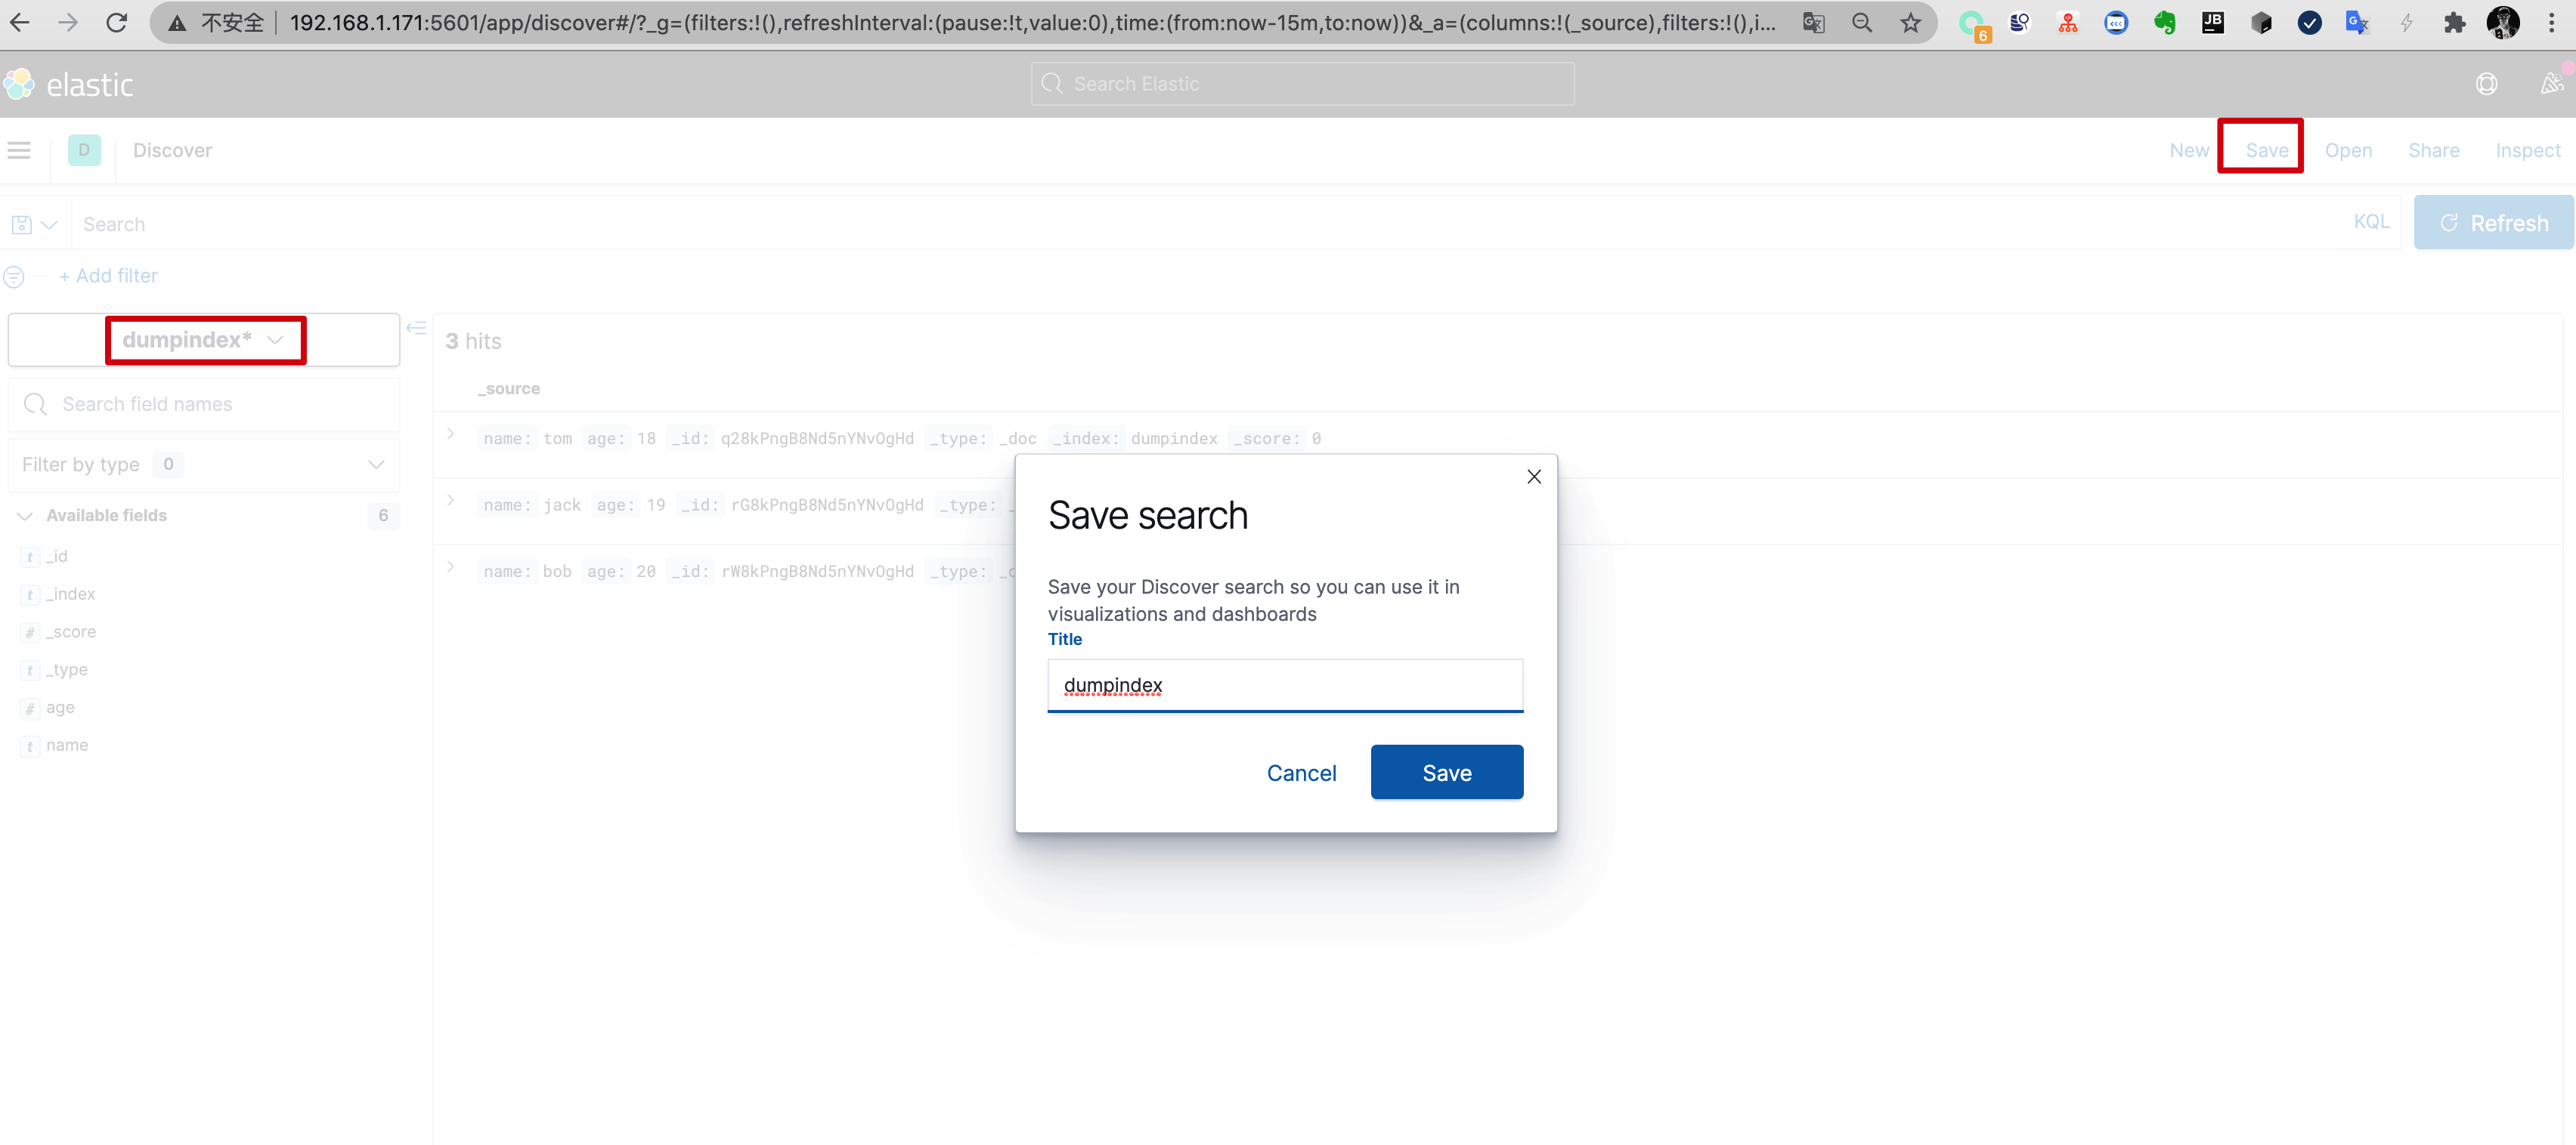
Task: Click the zoom magnifier icon in the address bar
Action: click(1862, 23)
